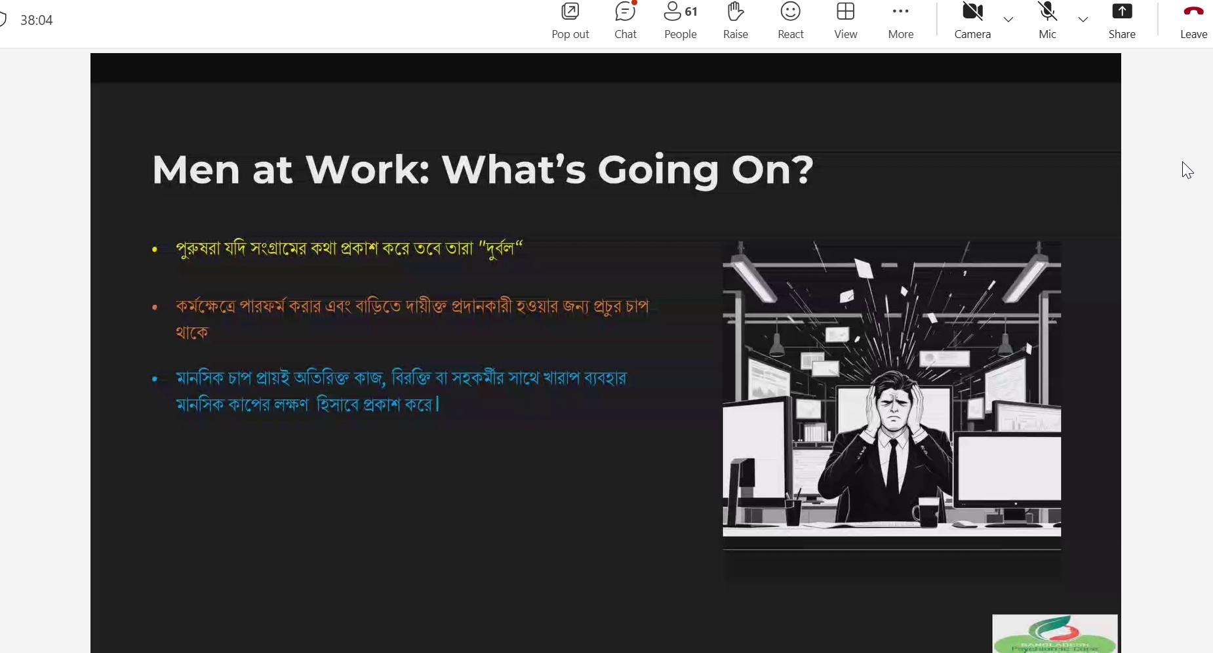Turn on the Camera
Screen dimensions: 1213x653
pos(972,21)
